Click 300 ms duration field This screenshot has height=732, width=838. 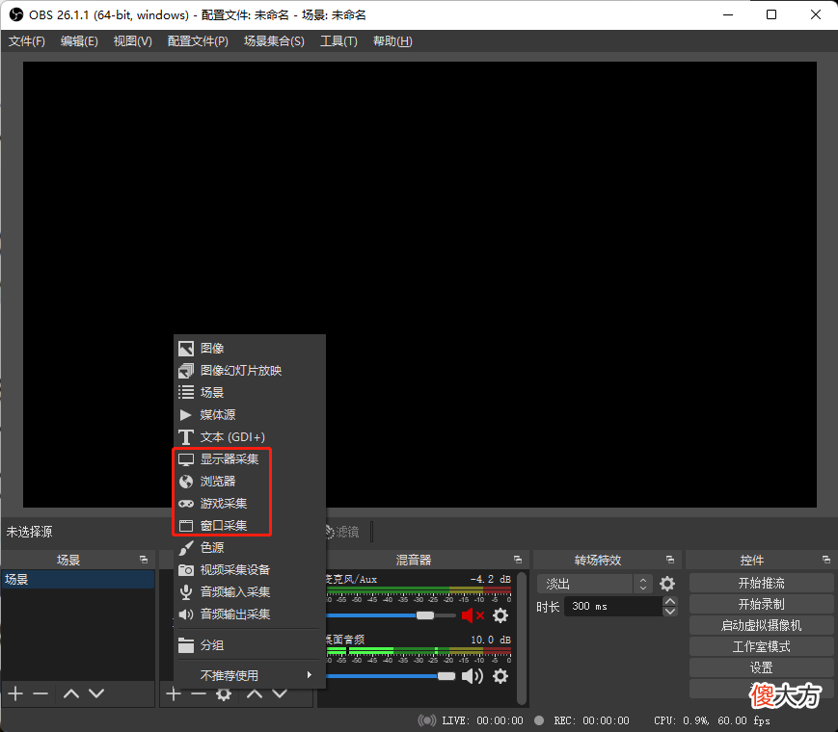(613, 607)
